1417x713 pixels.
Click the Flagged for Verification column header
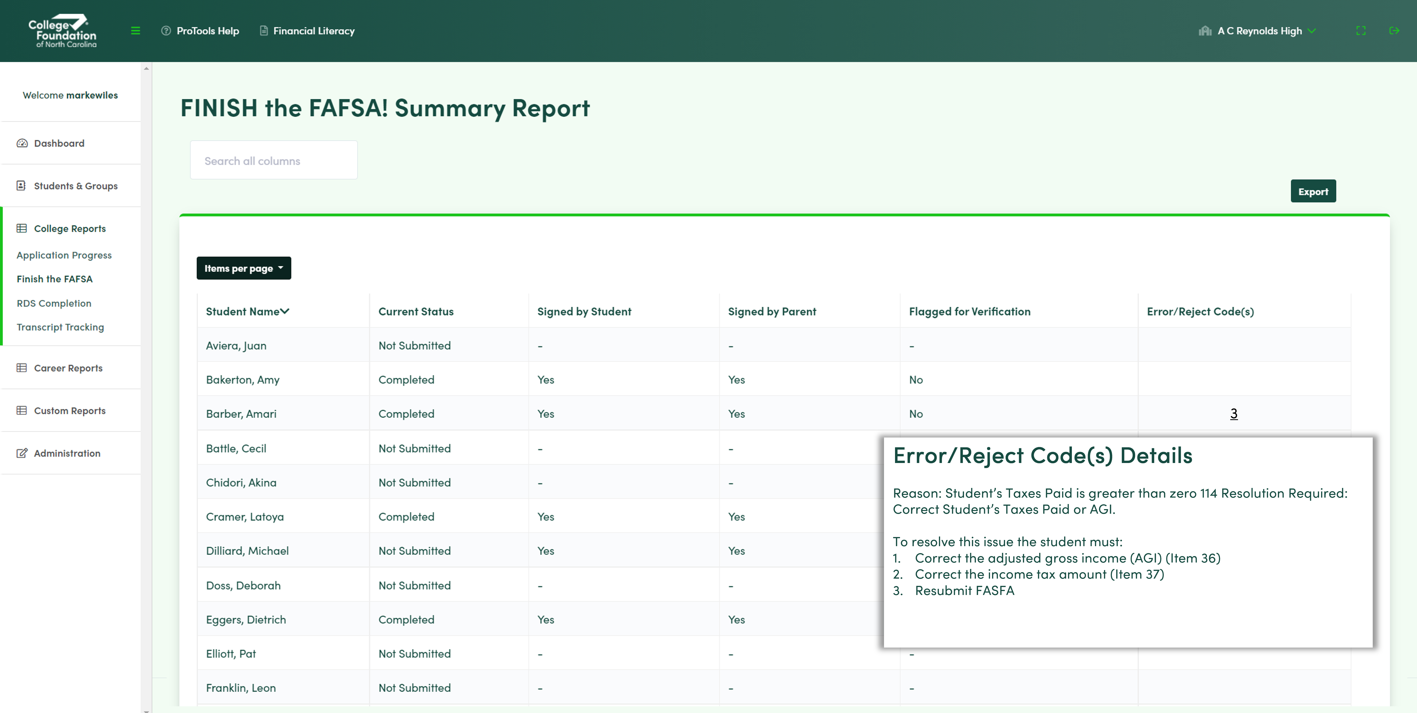pyautogui.click(x=969, y=312)
